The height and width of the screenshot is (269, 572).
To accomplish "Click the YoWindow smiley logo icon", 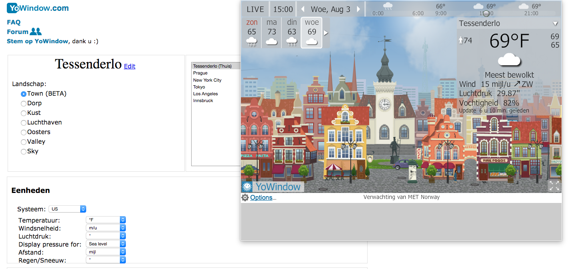I will tap(247, 187).
